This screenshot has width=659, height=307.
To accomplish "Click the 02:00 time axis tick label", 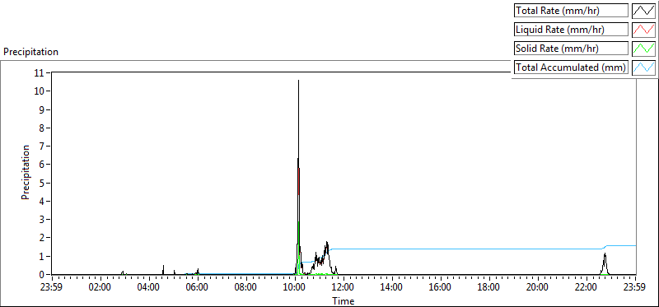I will click(x=100, y=288).
